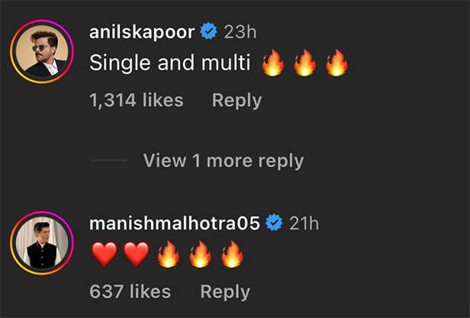View the 637 likes list

click(130, 291)
